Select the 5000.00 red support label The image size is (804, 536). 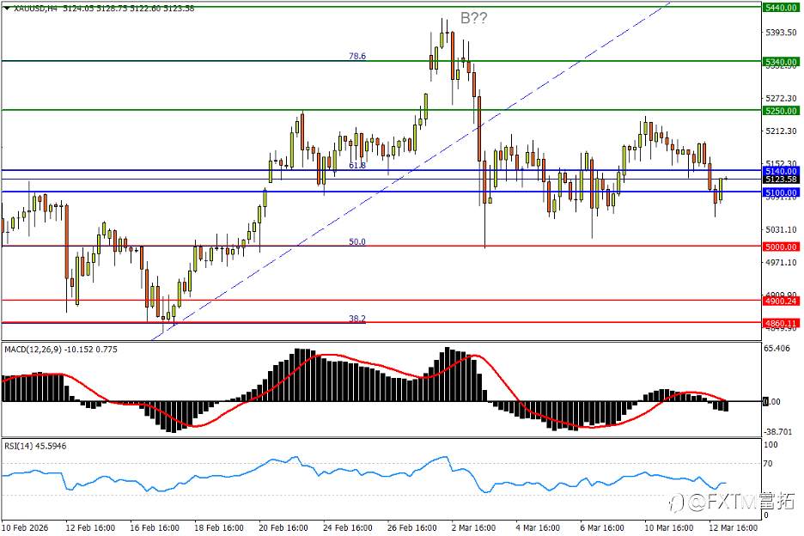coord(781,247)
